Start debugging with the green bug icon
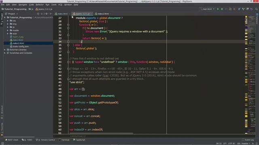Image resolution: width=259 pixels, height=145 pixels. [x=222, y=9]
